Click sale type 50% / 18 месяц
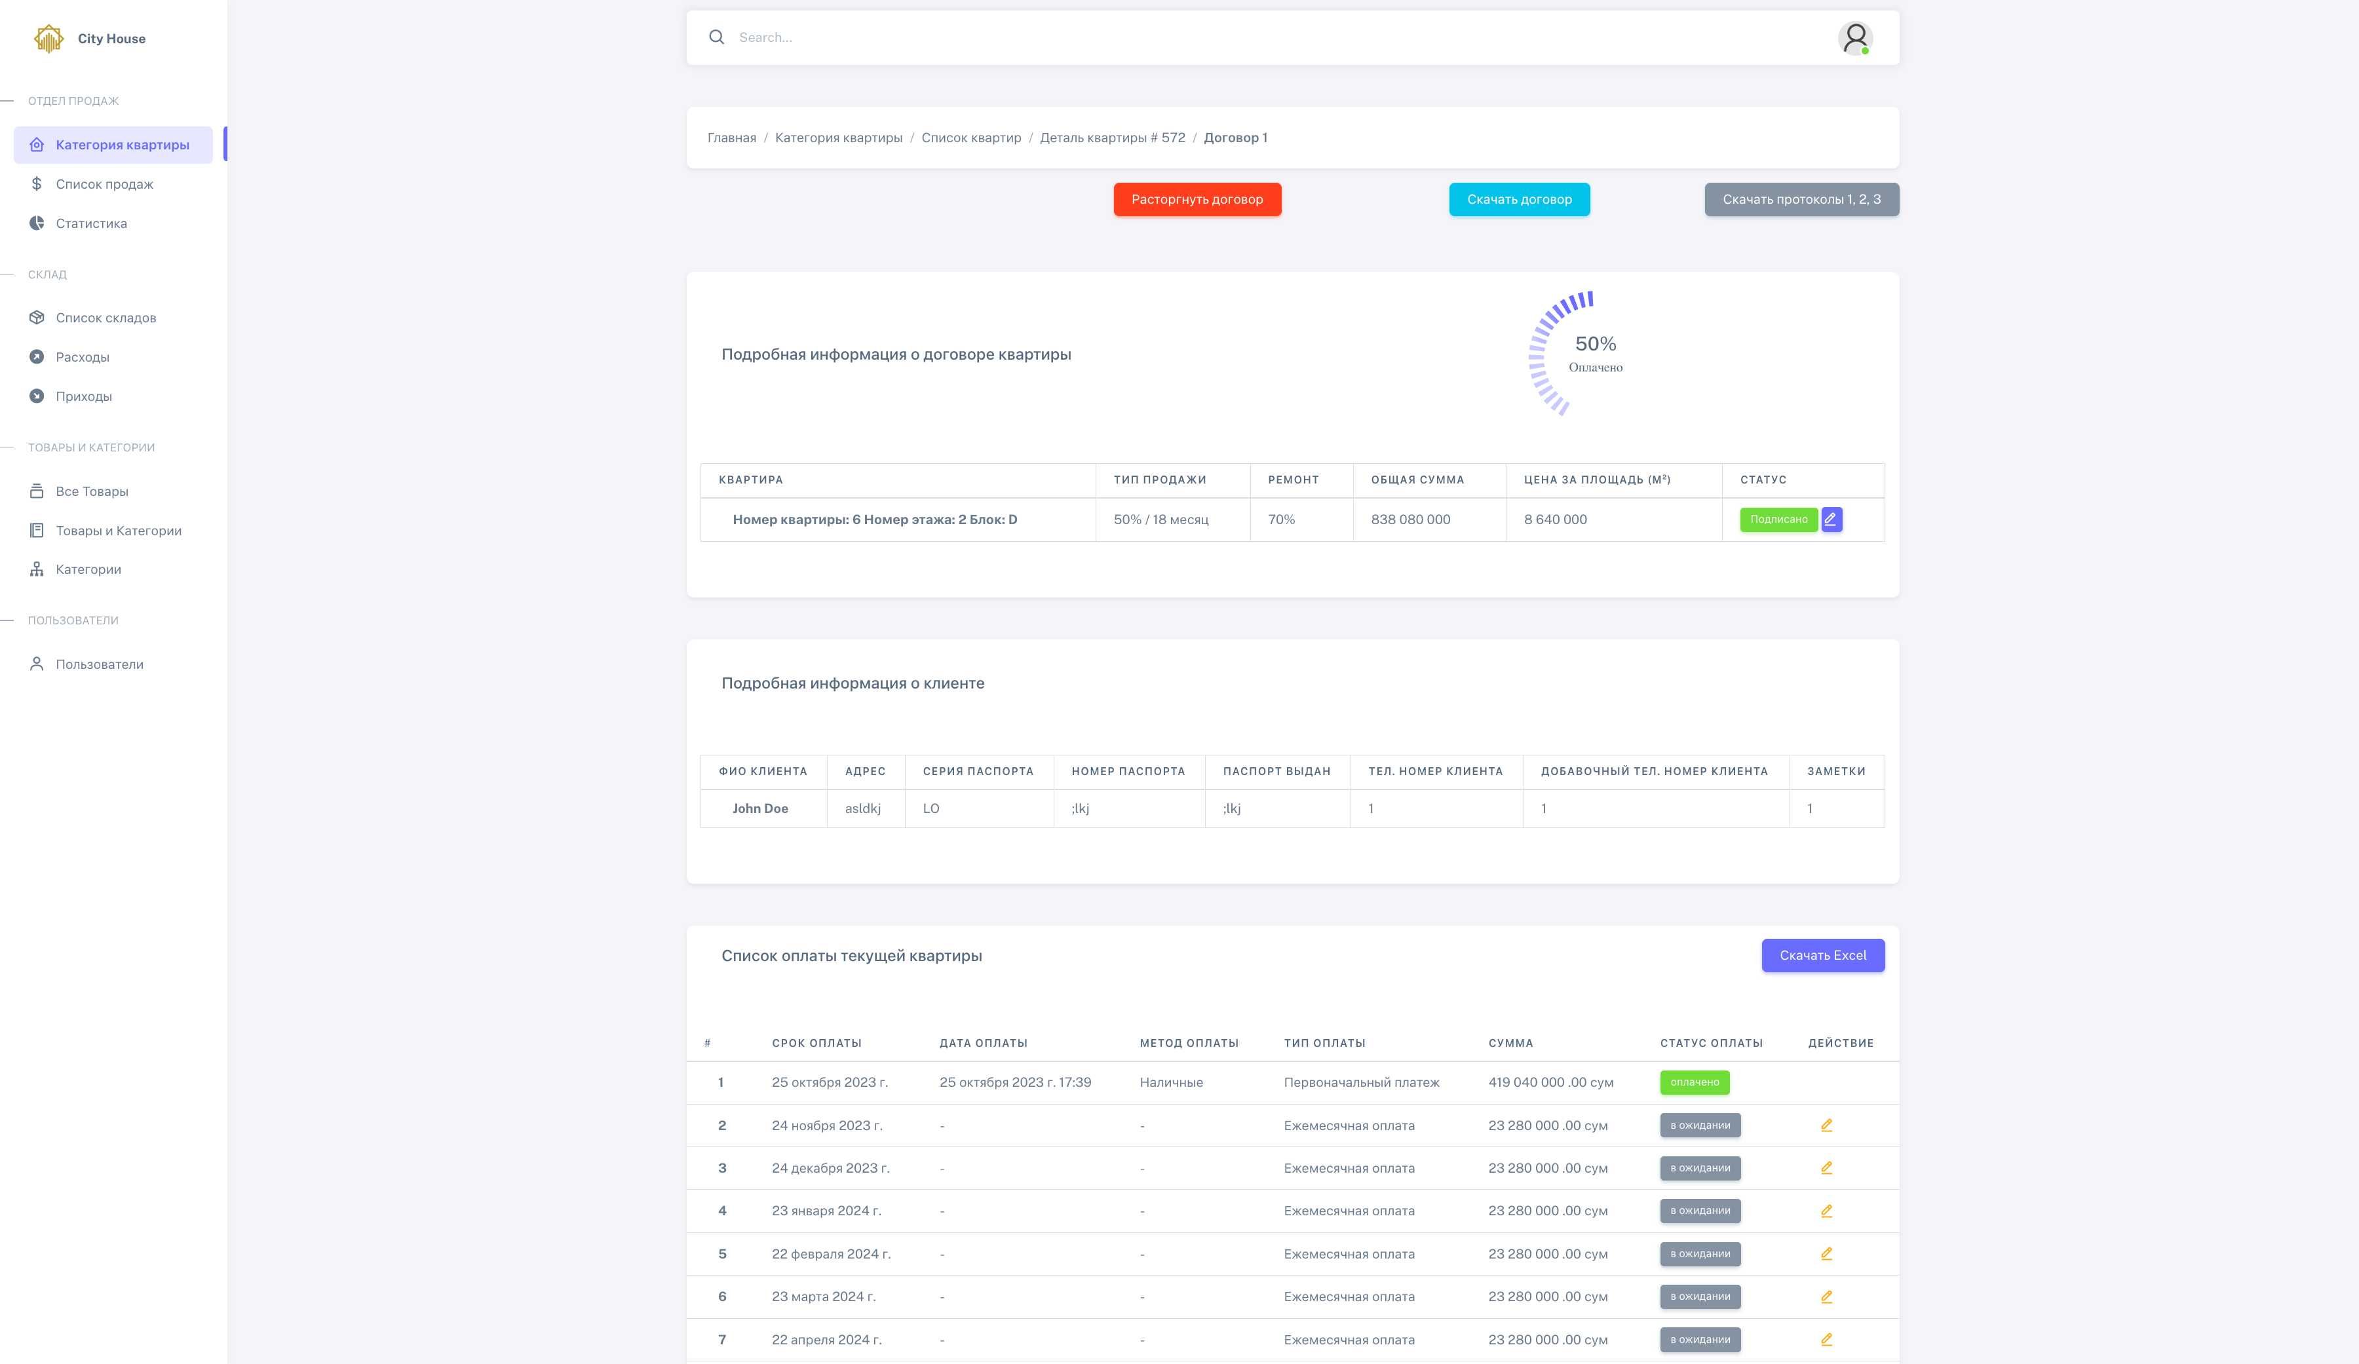 click(x=1160, y=520)
